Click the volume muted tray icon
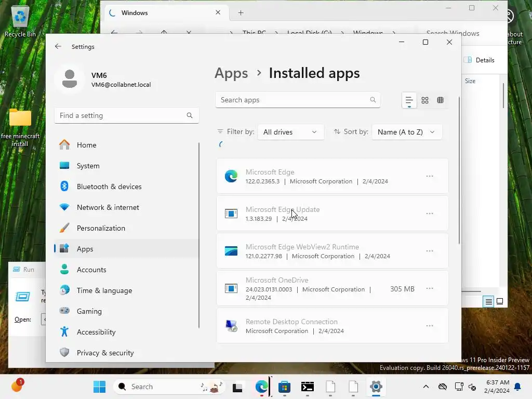 click(472, 387)
